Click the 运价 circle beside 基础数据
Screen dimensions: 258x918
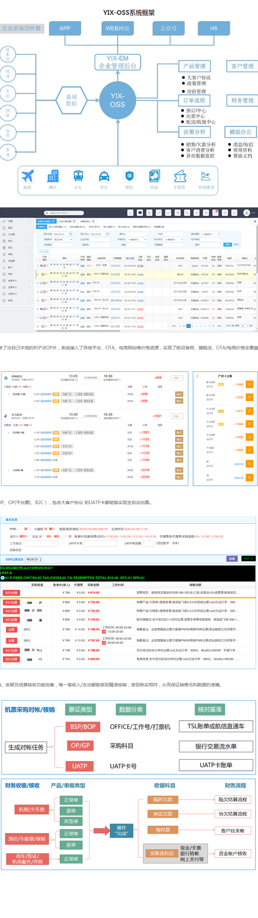[8, 133]
